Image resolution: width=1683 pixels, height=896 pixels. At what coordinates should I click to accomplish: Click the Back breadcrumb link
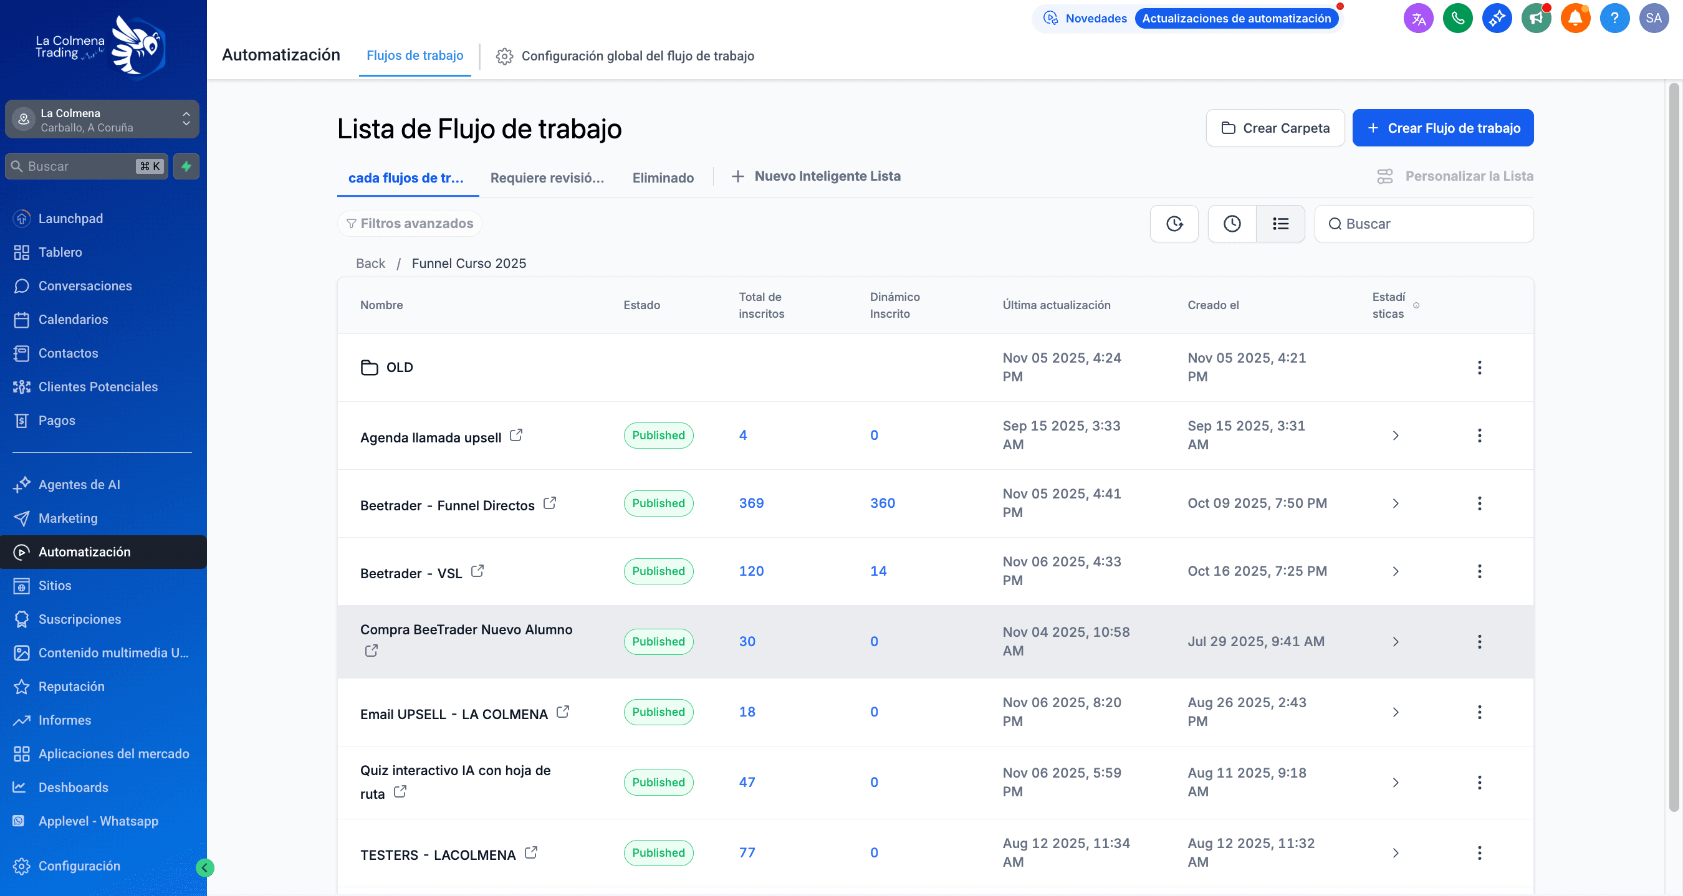point(370,263)
